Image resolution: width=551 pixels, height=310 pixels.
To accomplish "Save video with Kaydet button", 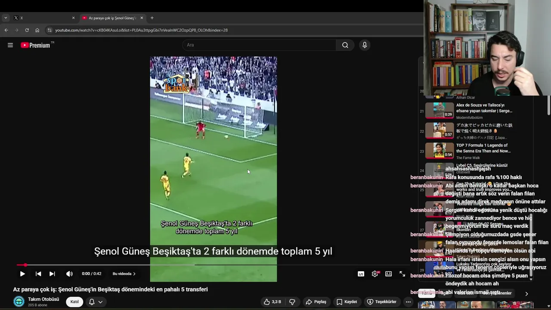I will (x=347, y=302).
